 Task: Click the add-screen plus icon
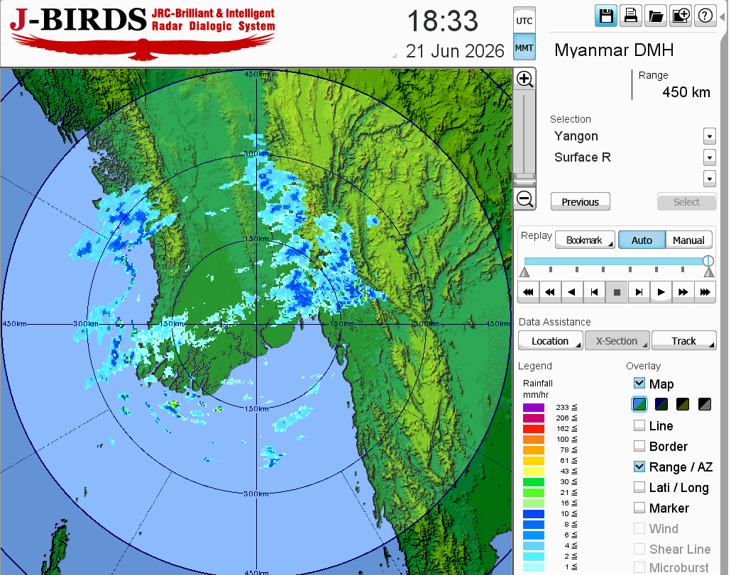(681, 16)
